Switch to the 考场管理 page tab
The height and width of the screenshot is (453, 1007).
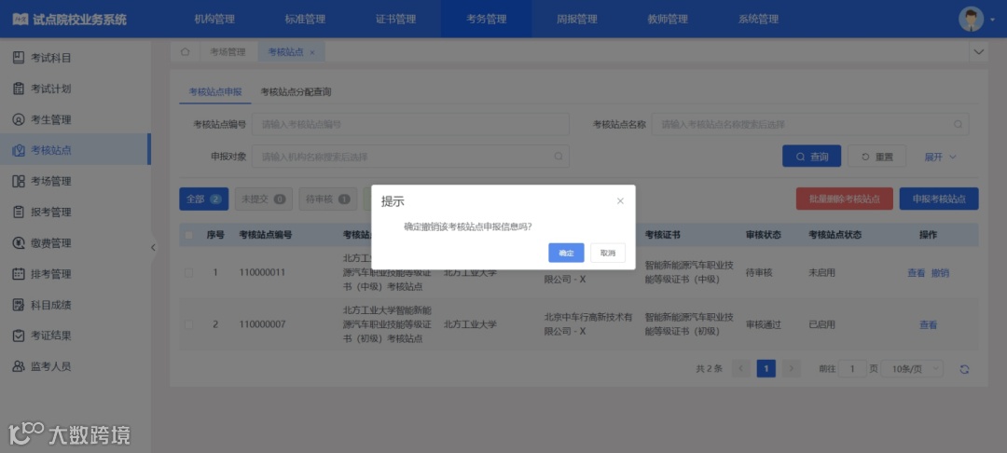tap(228, 52)
